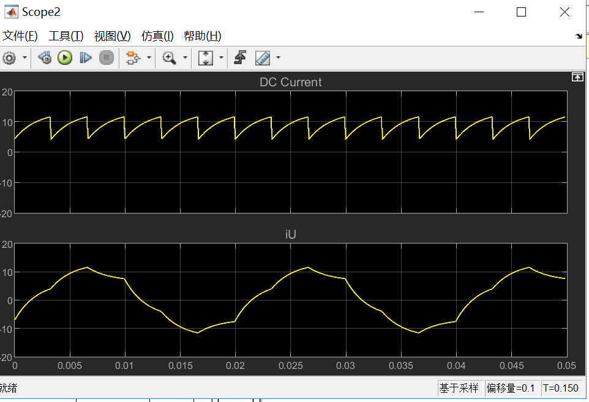Click the 0.05 x-axis tick label
Screen dimensions: 589x402
[x=566, y=365]
